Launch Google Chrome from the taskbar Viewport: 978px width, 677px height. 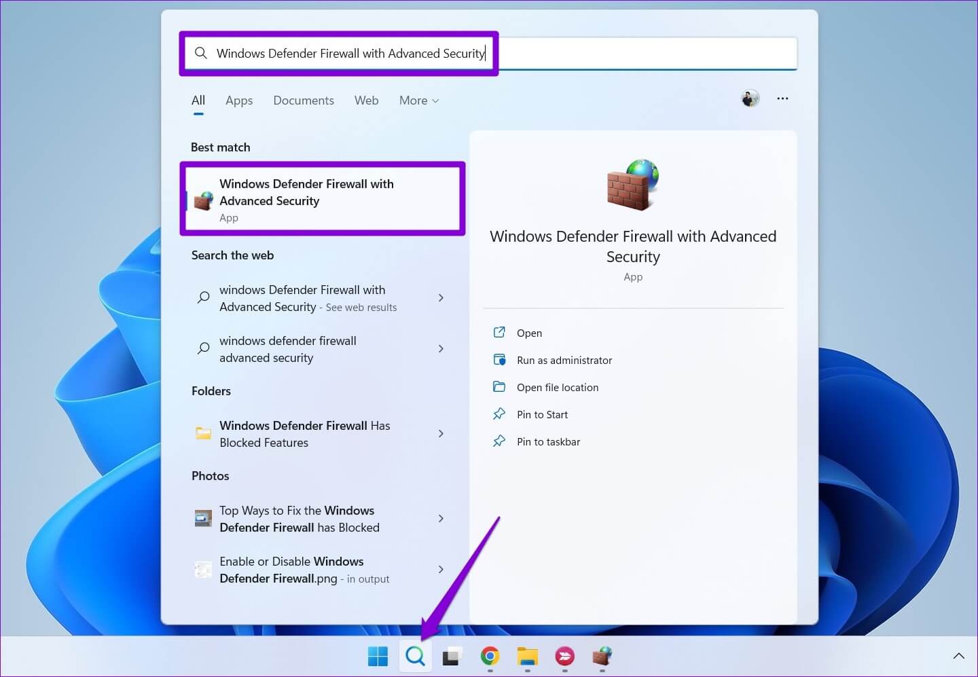tap(490, 656)
